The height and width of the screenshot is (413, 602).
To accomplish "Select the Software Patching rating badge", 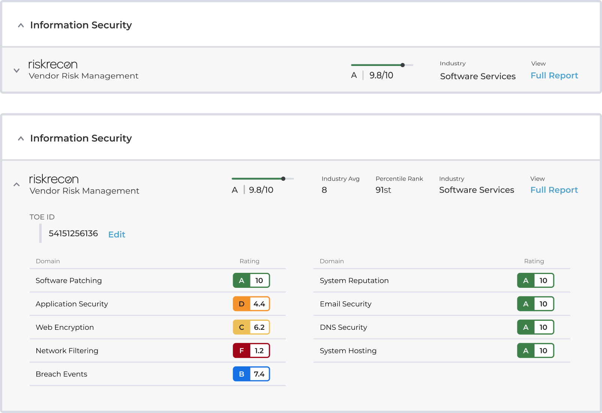I will tap(251, 280).
